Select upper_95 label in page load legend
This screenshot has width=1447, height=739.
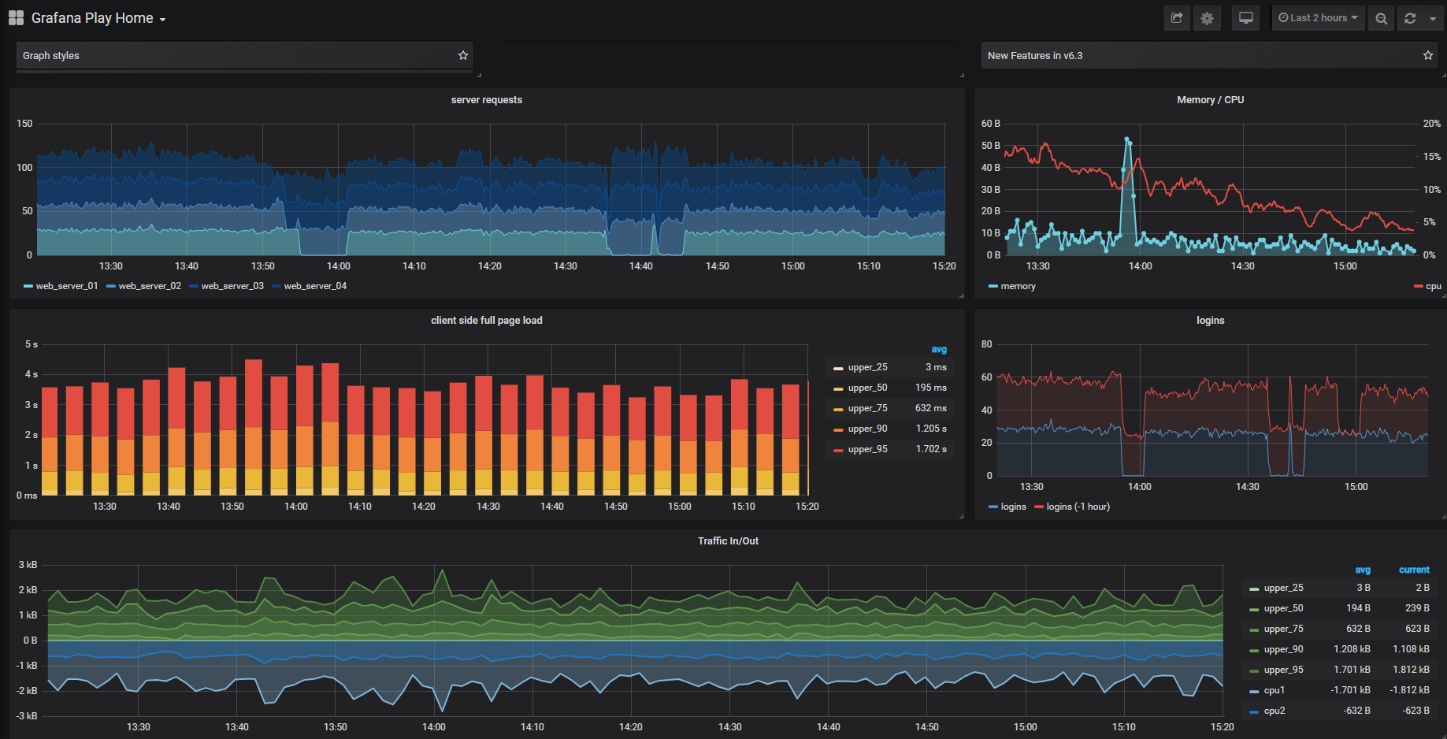867,449
